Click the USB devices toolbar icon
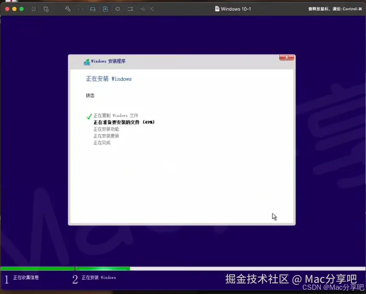 point(142,9)
